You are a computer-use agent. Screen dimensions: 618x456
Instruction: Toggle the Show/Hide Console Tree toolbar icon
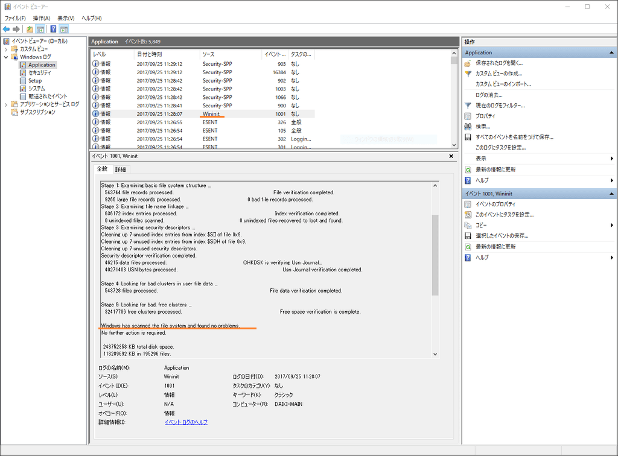tap(40, 29)
